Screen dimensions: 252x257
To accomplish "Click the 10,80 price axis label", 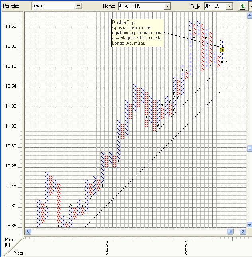I will coord(11,146).
